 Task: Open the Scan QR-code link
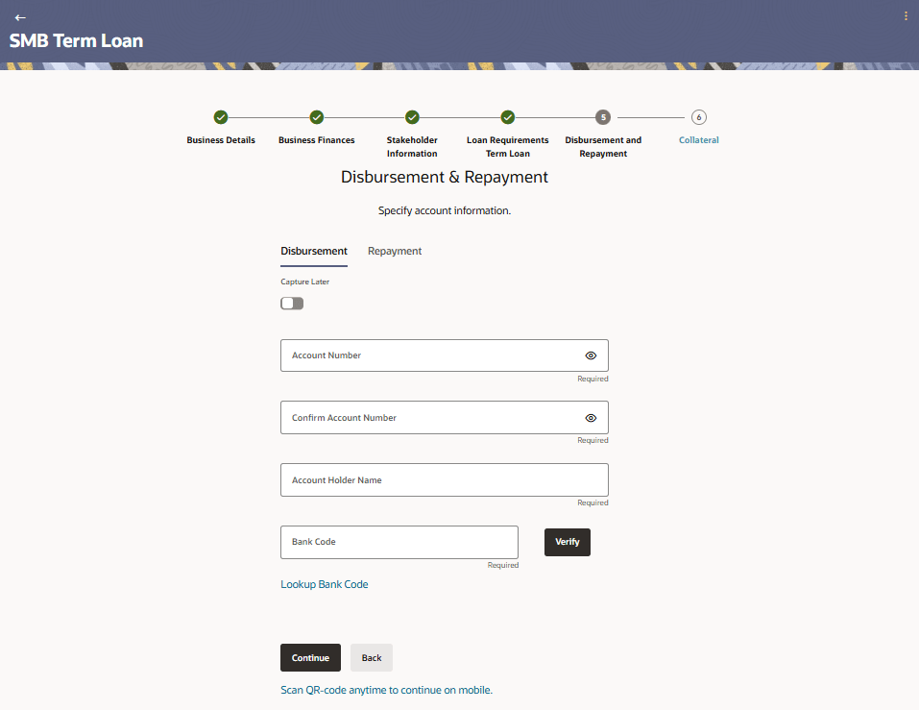coord(386,690)
